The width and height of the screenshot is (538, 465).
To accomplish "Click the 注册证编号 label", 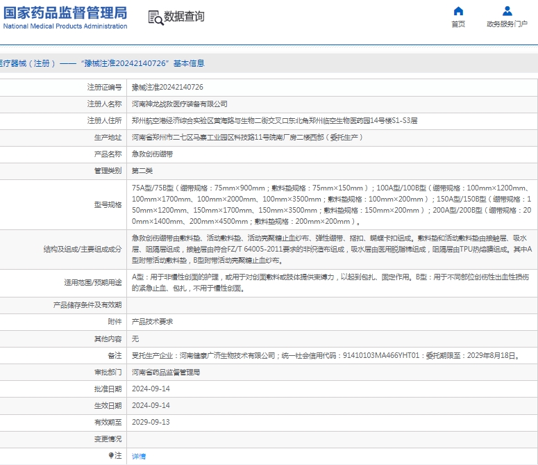I will tap(104, 87).
